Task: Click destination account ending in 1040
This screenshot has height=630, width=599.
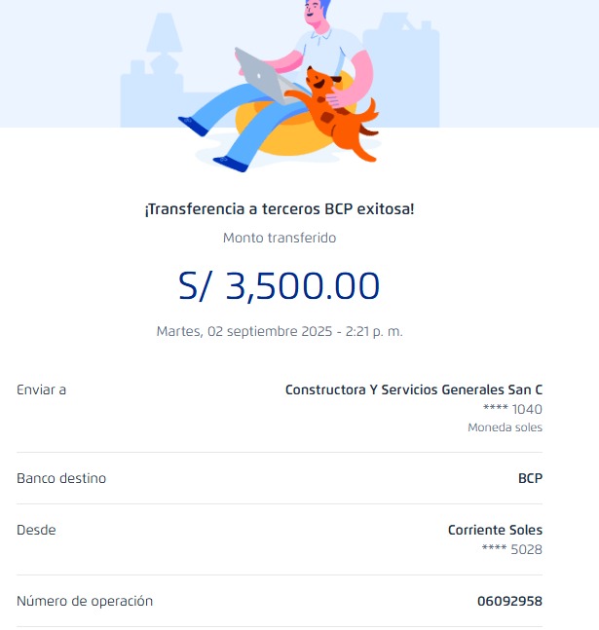Action: click(x=512, y=409)
